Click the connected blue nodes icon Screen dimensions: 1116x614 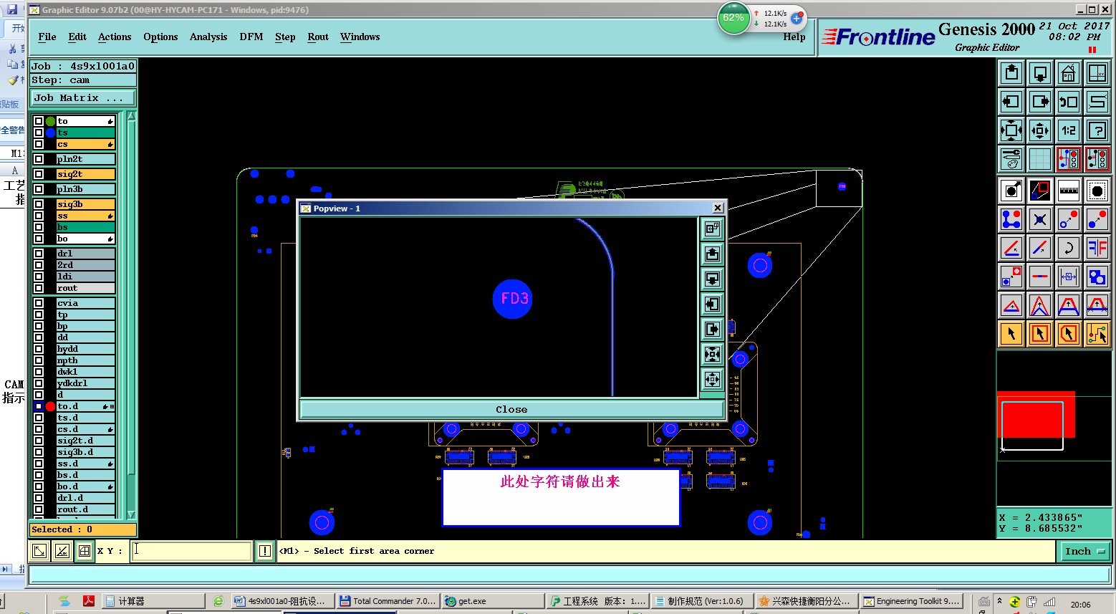point(1011,219)
